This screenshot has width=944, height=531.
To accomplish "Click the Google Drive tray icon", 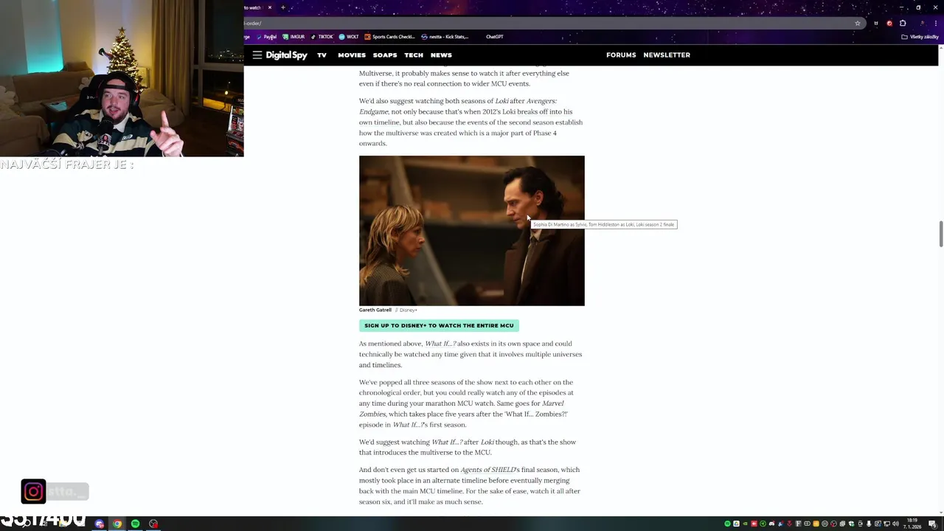I will pos(736,524).
